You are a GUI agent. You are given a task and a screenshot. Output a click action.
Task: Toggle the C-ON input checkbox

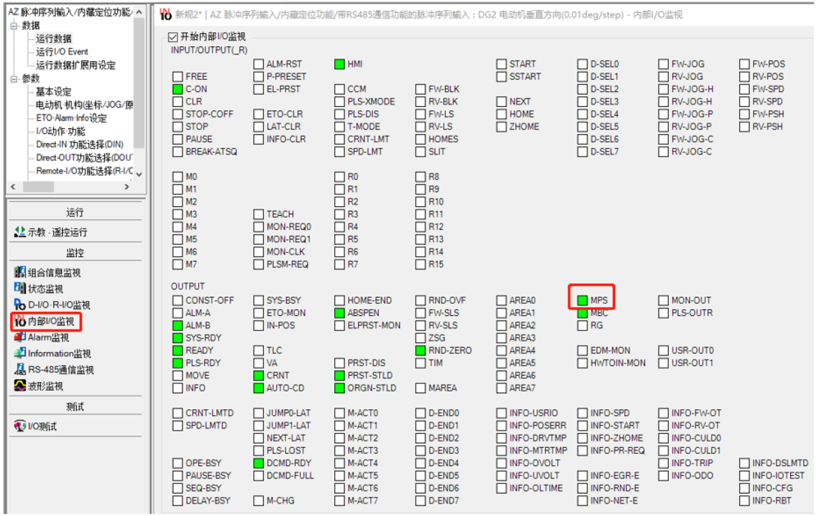pos(178,89)
